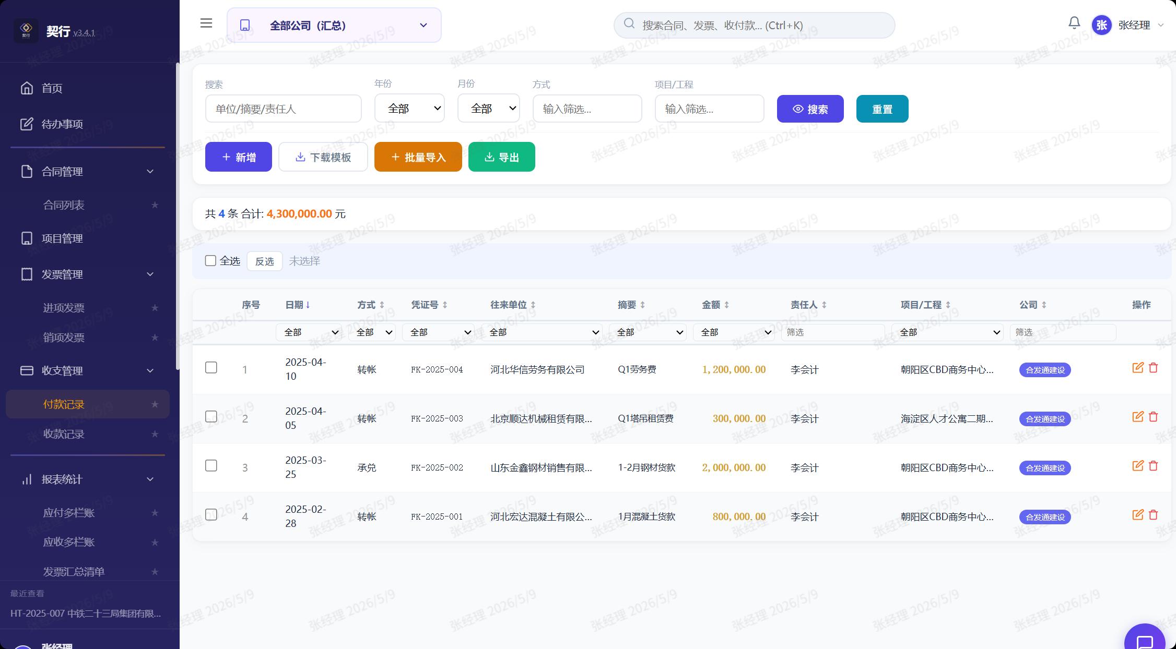Toggle the hamburger sidebar menu icon
This screenshot has width=1176, height=649.
[206, 23]
